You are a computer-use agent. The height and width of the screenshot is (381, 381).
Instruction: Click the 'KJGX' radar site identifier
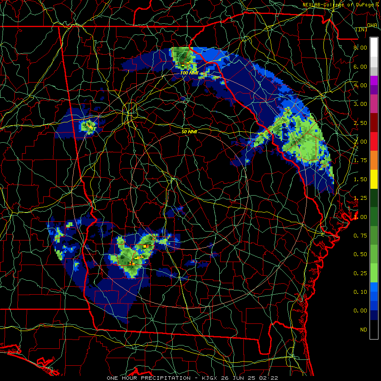point(210,378)
